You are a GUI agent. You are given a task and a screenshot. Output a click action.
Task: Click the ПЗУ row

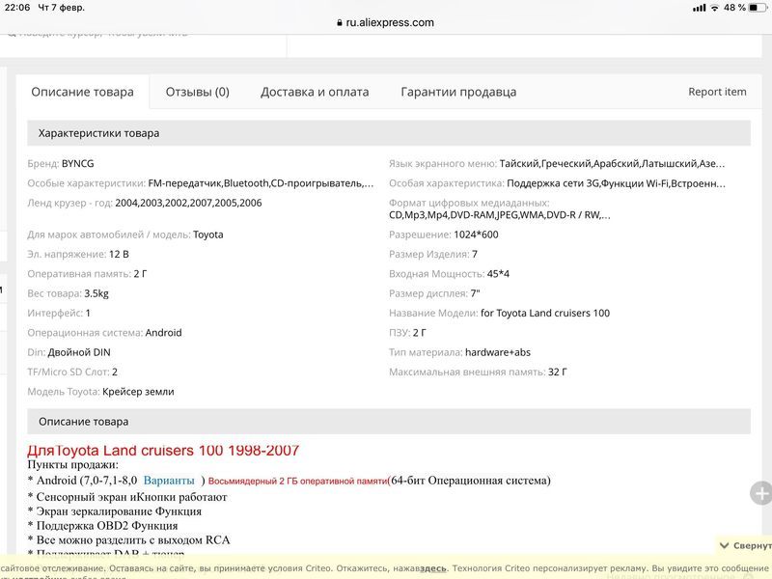pyautogui.click(x=407, y=333)
